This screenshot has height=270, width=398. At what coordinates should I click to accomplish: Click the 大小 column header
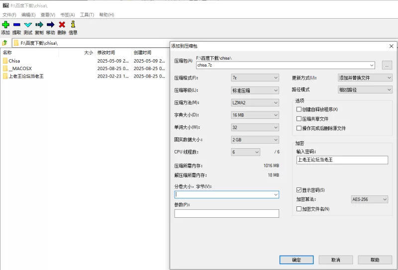point(89,53)
